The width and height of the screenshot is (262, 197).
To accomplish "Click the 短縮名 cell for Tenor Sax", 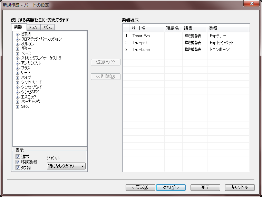I will (173, 36).
